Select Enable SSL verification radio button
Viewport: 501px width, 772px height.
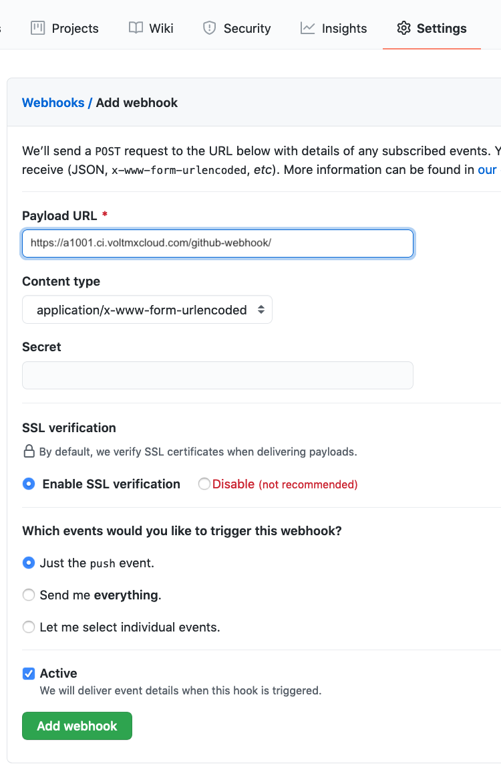pos(29,484)
